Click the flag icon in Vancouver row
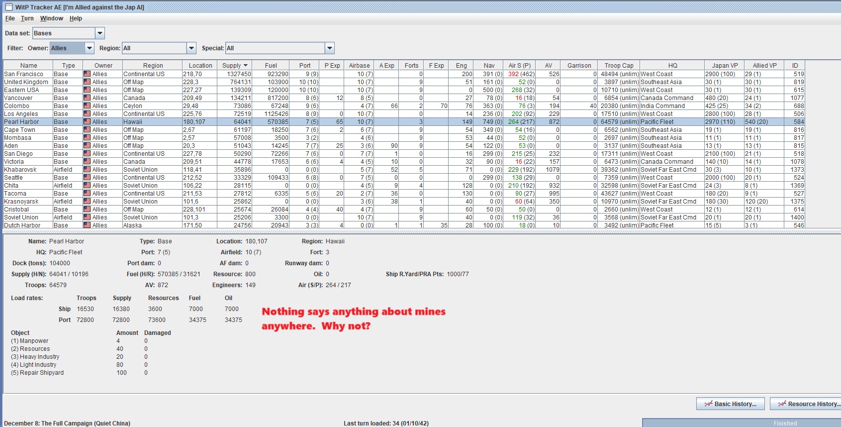Viewport: 841px width, 427px height. [87, 98]
